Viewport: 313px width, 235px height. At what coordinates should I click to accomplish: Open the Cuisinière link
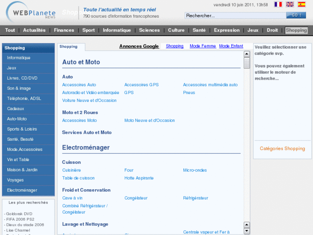pos(71,170)
